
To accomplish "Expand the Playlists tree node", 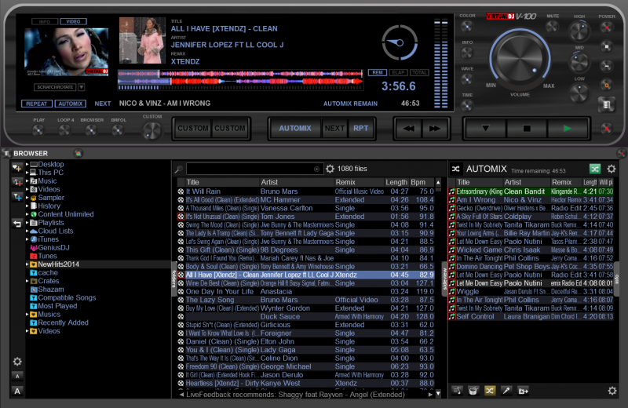I will pos(27,223).
